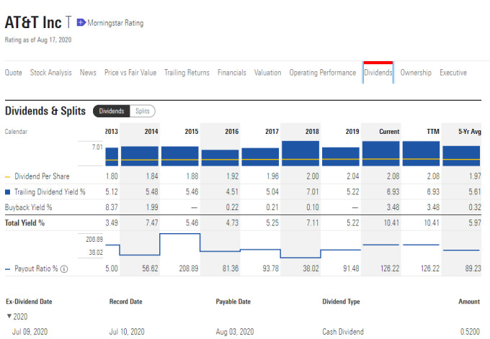490x339 pixels.
Task: Click the Dividend Type column header
Action: [x=341, y=302]
